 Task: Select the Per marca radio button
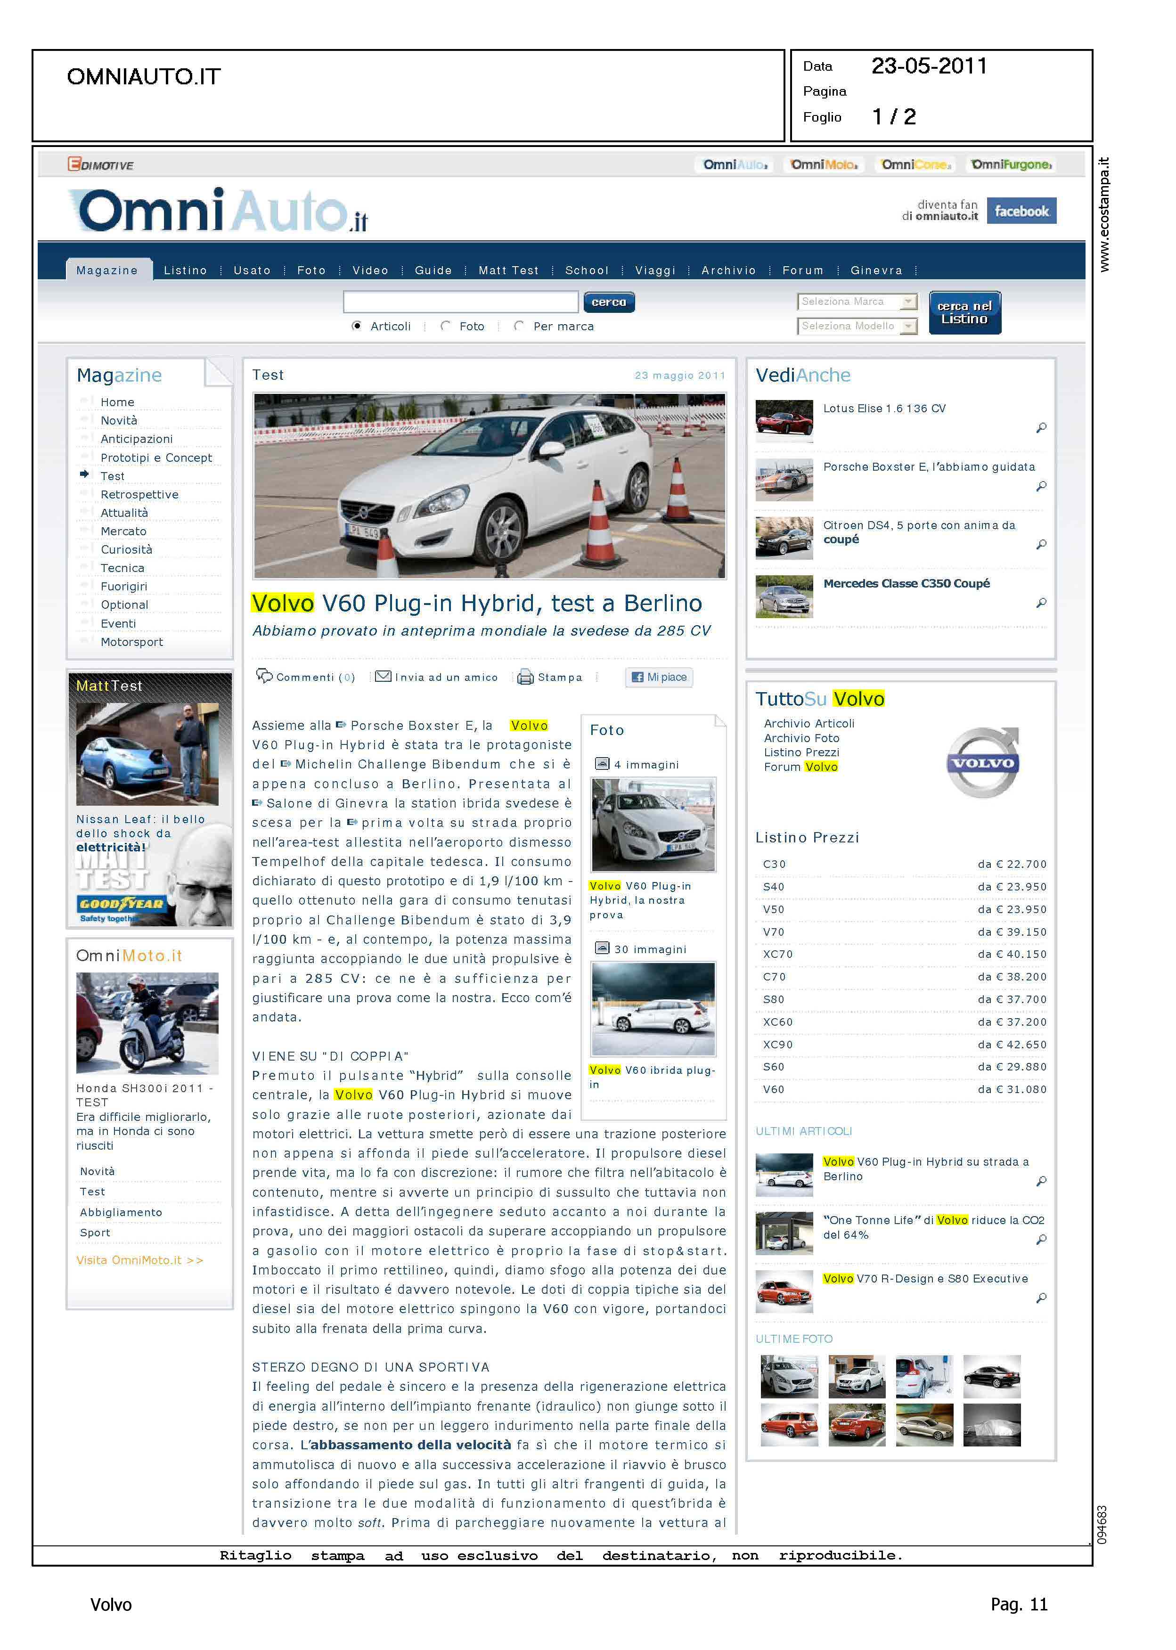tap(518, 326)
